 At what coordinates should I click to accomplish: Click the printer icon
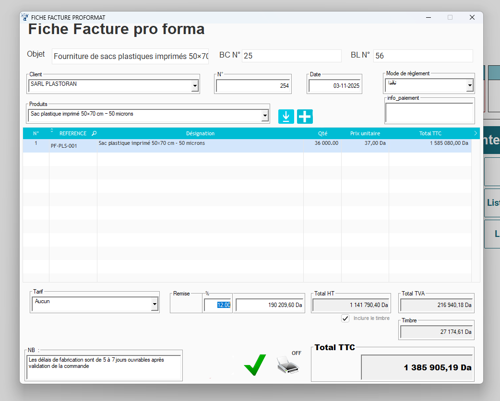287,366
